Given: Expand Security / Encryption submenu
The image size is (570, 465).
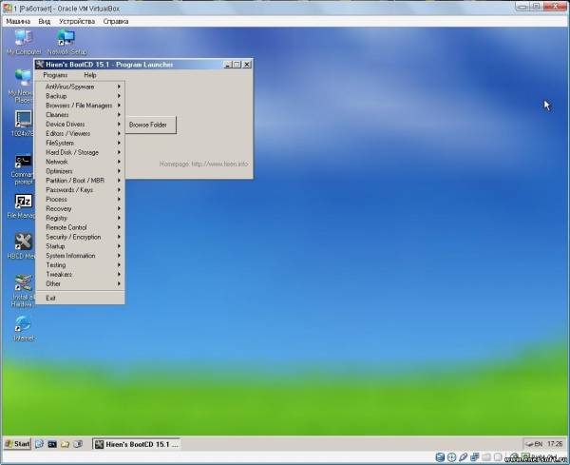Looking at the screenshot, I should (x=80, y=237).
